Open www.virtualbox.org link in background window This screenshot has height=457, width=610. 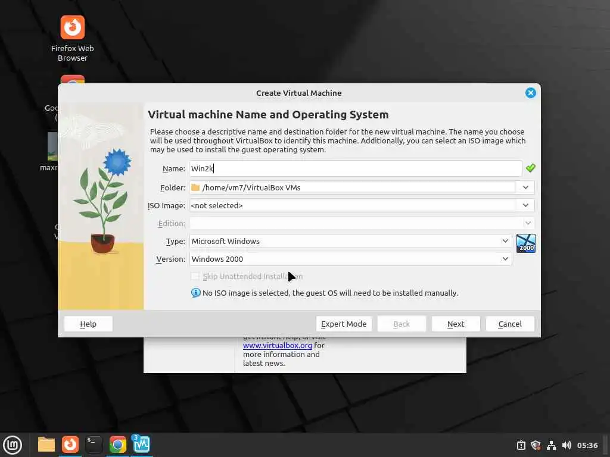[278, 346]
